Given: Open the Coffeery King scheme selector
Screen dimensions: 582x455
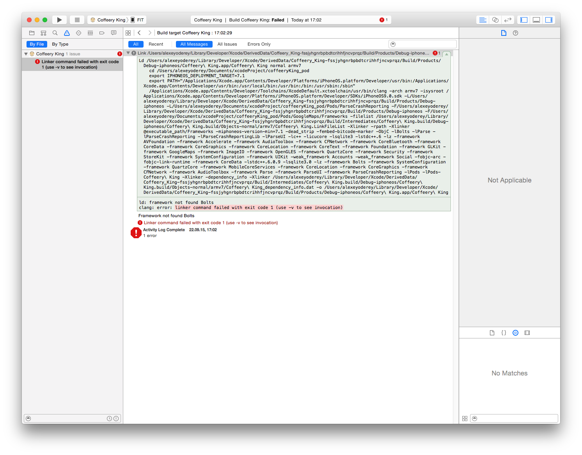Looking at the screenshot, I should click(108, 20).
